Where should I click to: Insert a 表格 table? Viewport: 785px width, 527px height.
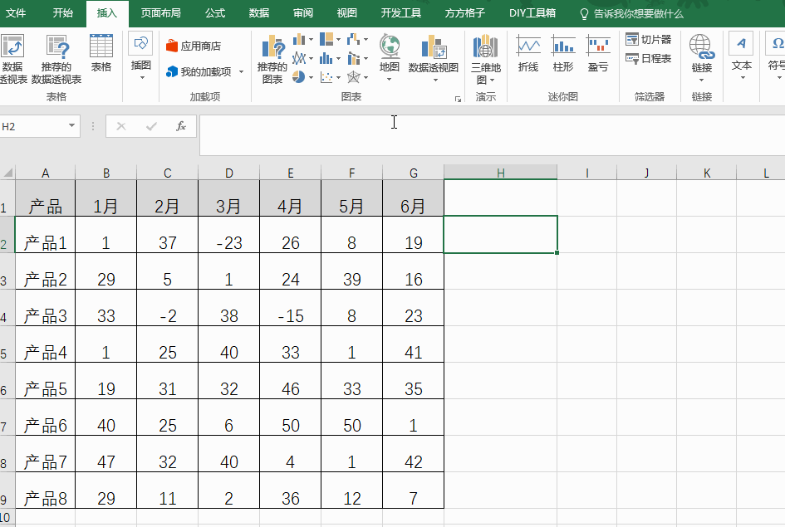101,53
